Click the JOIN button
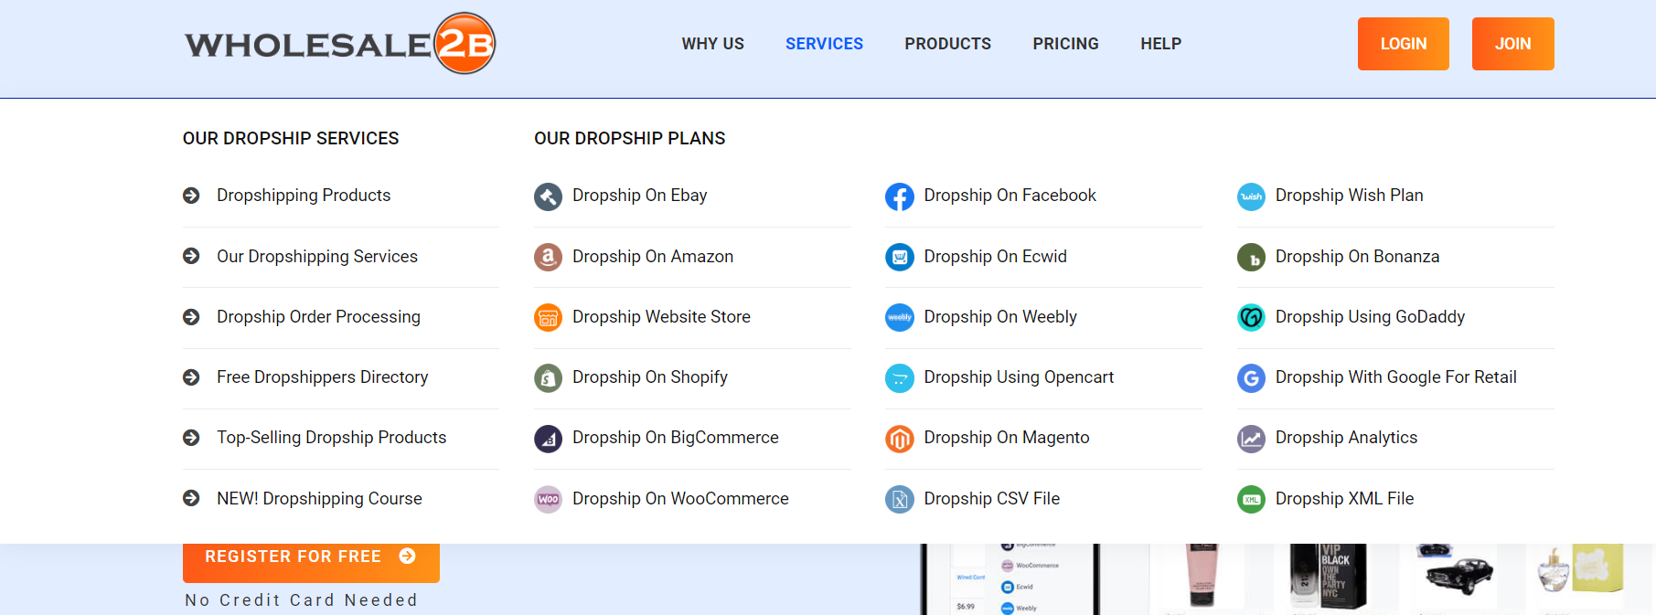 point(1512,44)
